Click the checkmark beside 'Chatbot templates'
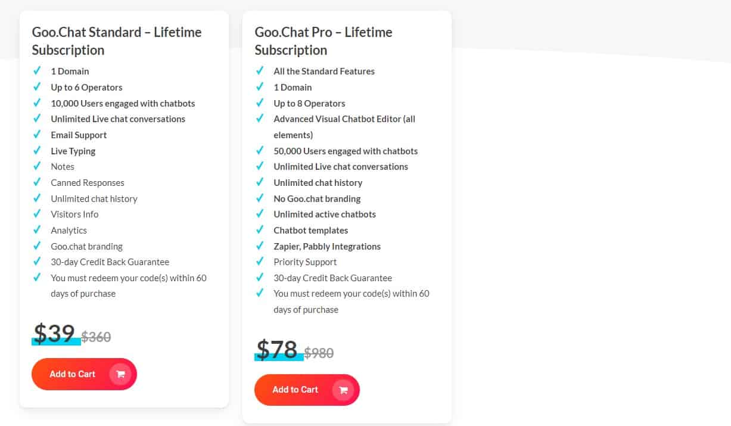 click(x=260, y=230)
